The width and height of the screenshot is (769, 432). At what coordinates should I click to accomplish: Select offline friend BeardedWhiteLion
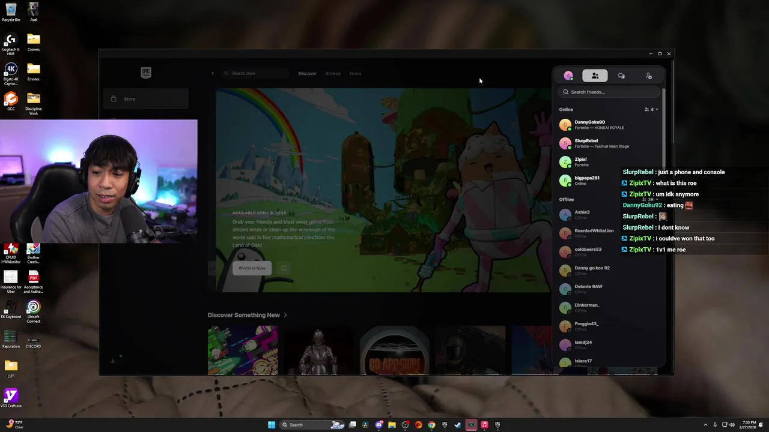[x=608, y=233]
